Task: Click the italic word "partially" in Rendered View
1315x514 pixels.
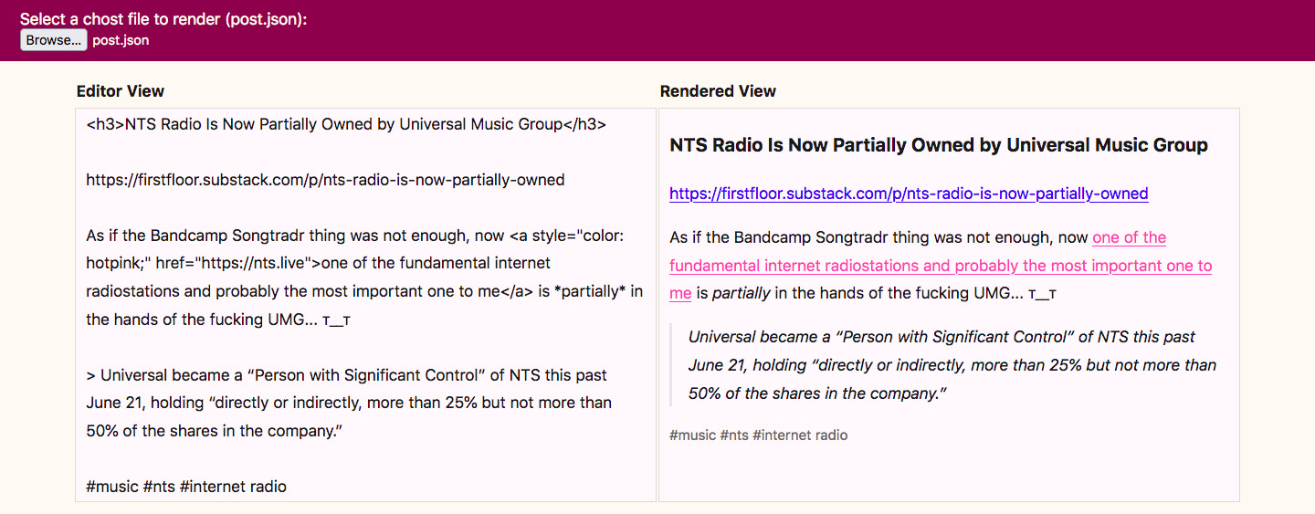Action: point(741,294)
